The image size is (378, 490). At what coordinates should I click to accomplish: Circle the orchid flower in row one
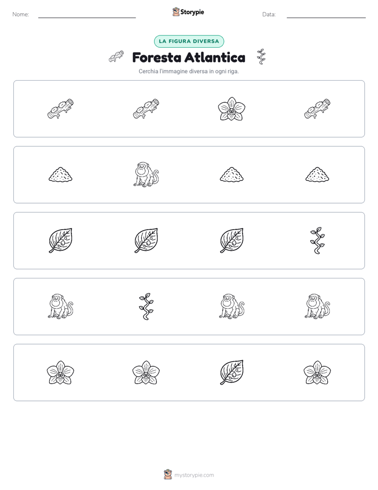pos(231,109)
